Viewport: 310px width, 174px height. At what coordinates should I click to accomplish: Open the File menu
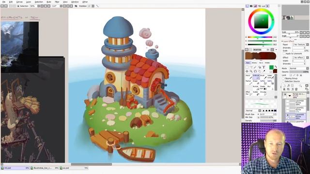(4, 2)
